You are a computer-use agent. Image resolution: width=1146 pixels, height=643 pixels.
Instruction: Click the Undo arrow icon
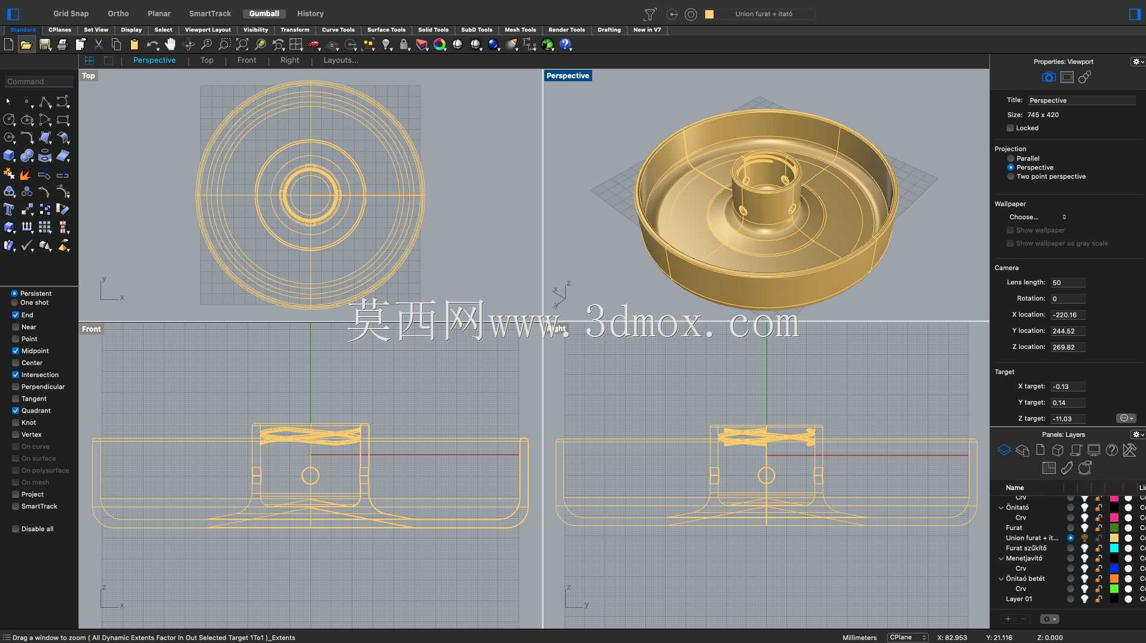tap(152, 44)
